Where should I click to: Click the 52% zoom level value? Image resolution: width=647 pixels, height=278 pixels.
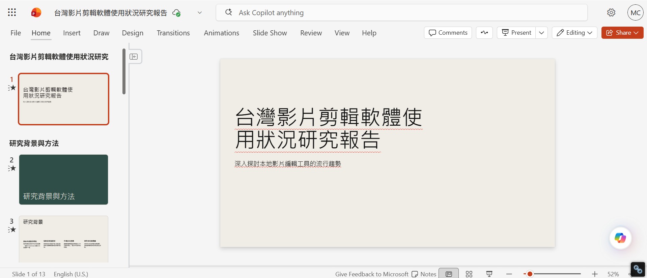coord(613,274)
